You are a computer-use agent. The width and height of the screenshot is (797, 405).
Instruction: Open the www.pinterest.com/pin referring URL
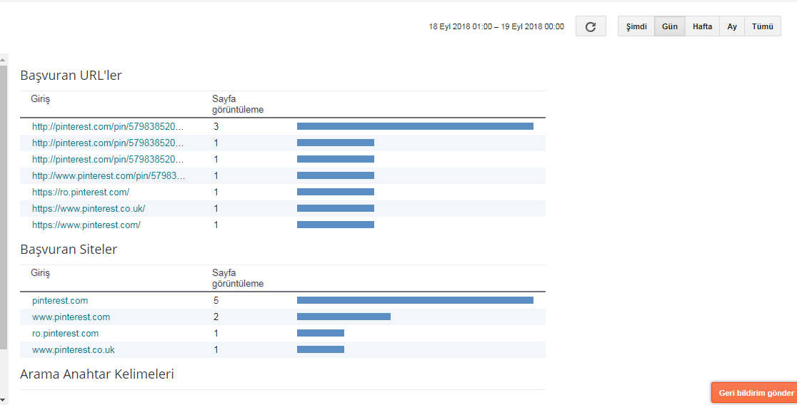(x=109, y=175)
